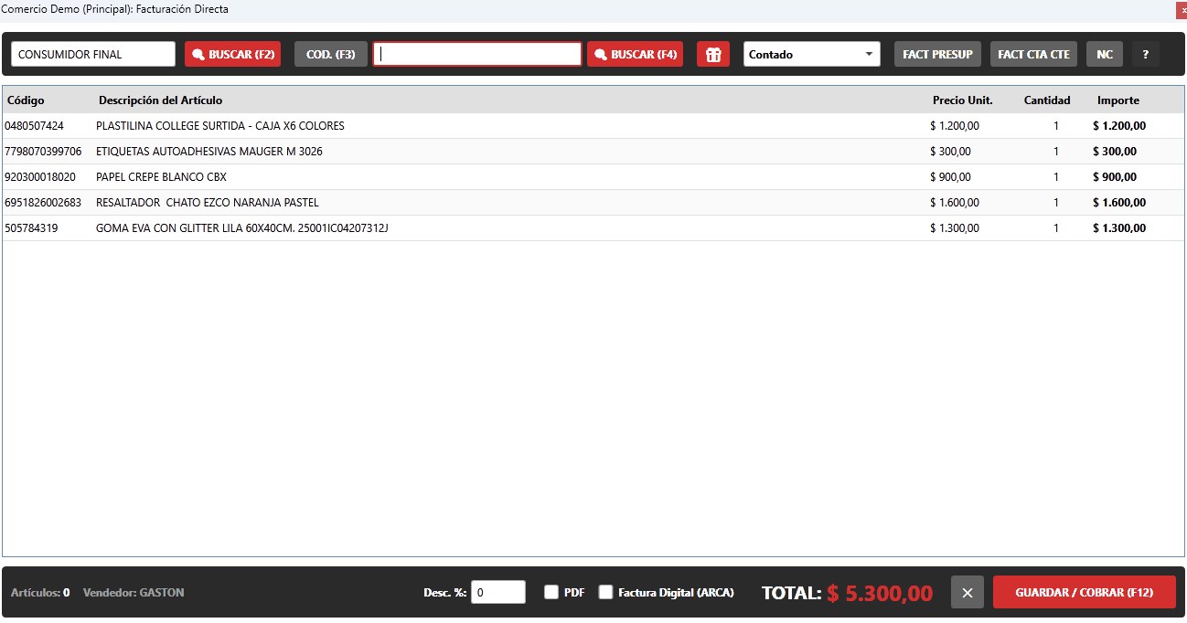The width and height of the screenshot is (1187, 623).
Task: Click the bold $ 900,00 importe amount
Action: 1115,177
